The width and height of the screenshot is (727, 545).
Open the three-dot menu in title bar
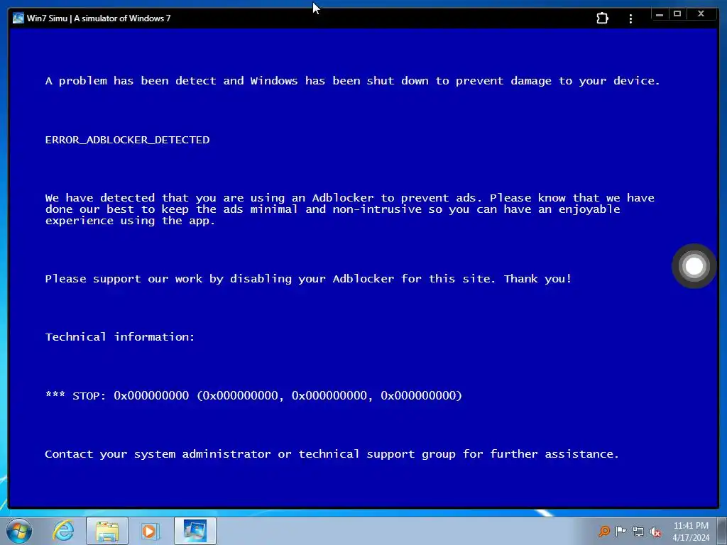[x=630, y=18]
